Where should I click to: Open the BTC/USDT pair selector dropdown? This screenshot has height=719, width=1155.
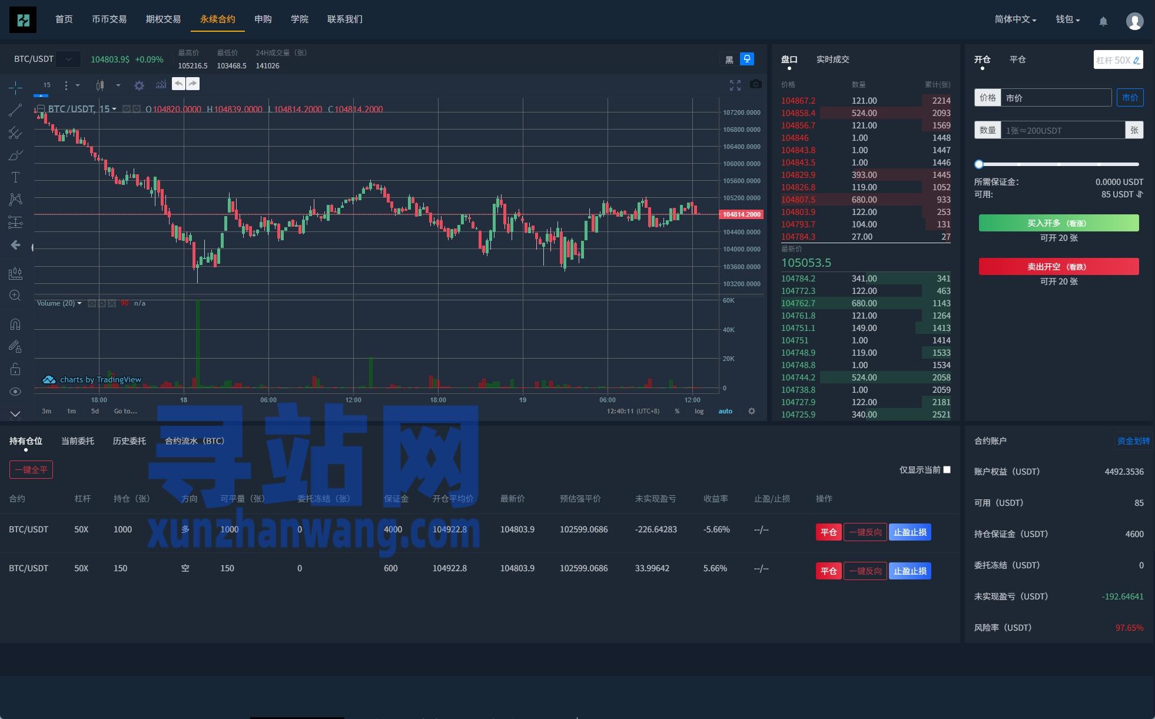(68, 59)
